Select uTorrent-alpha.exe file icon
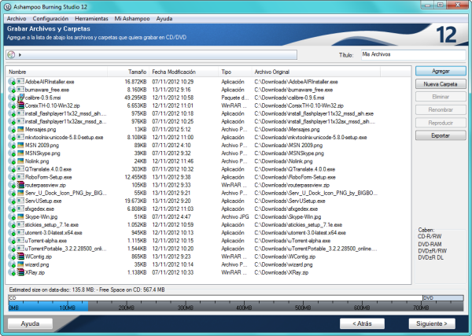 click(20, 241)
